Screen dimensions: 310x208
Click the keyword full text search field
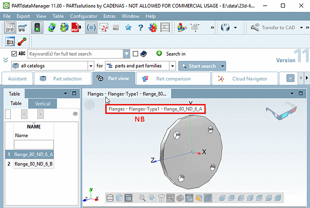(75, 54)
